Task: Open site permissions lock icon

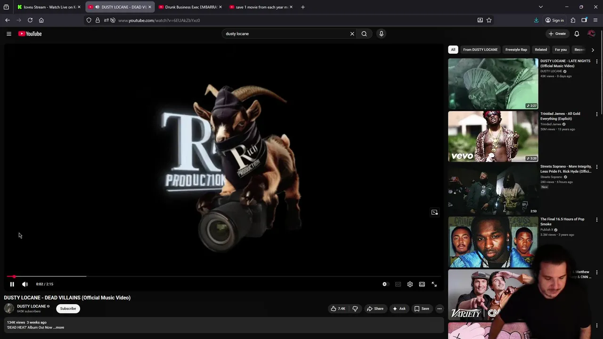Action: [98, 20]
